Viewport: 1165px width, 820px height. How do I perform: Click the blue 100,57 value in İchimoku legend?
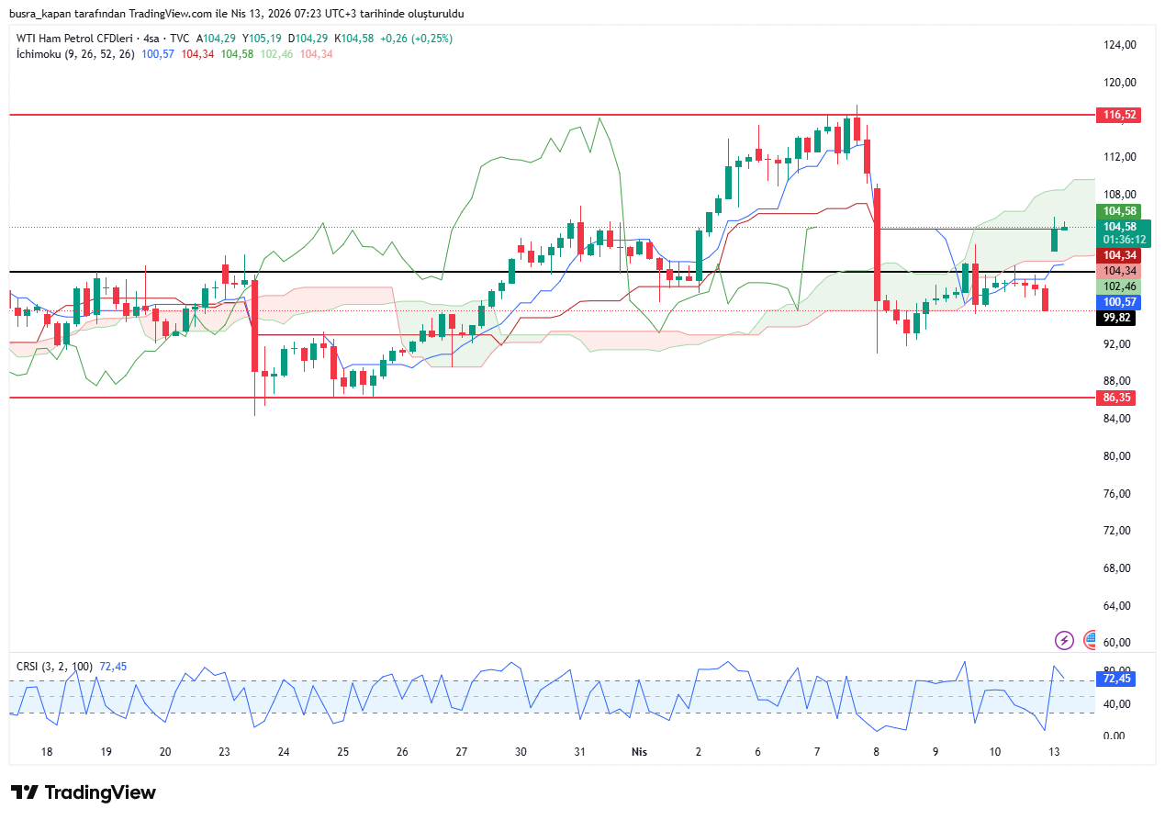point(158,54)
